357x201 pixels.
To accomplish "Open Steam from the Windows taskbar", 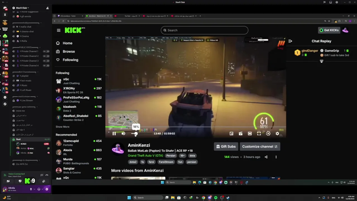I will tap(228, 198).
